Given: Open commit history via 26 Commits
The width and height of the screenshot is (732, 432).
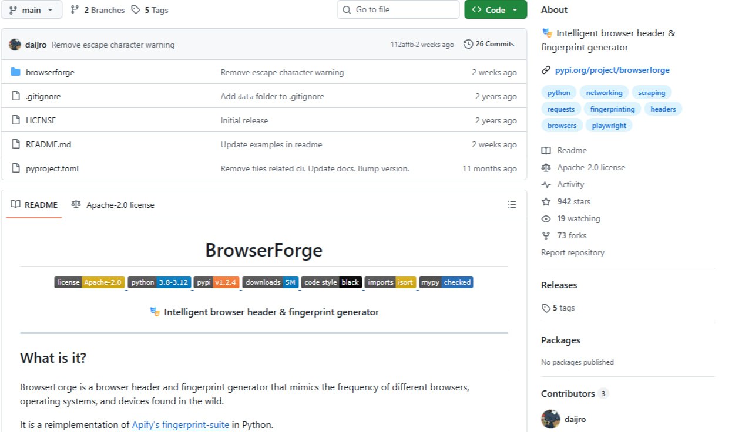Looking at the screenshot, I should [x=489, y=44].
